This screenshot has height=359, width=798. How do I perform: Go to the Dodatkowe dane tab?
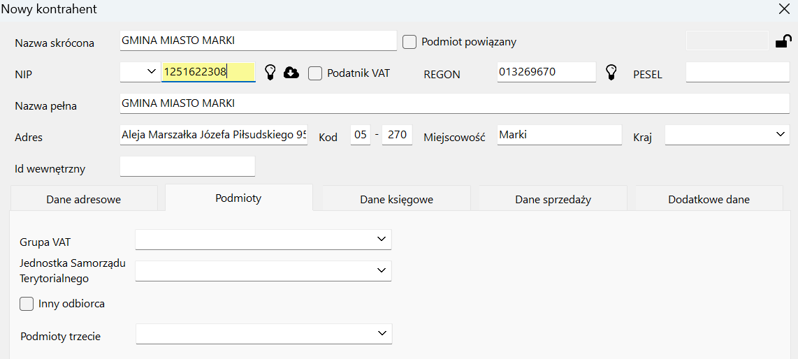(709, 199)
